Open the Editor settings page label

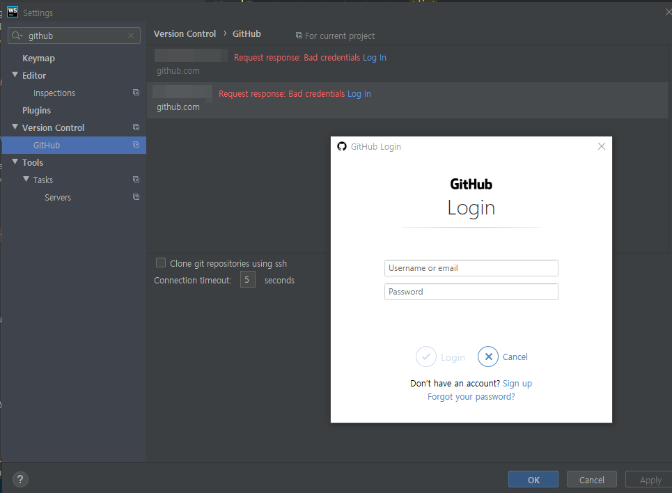click(34, 76)
